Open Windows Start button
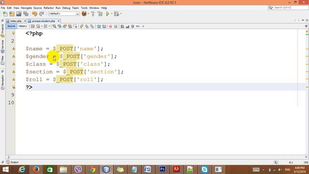Viewport: 309px width, 174px height. point(5,170)
